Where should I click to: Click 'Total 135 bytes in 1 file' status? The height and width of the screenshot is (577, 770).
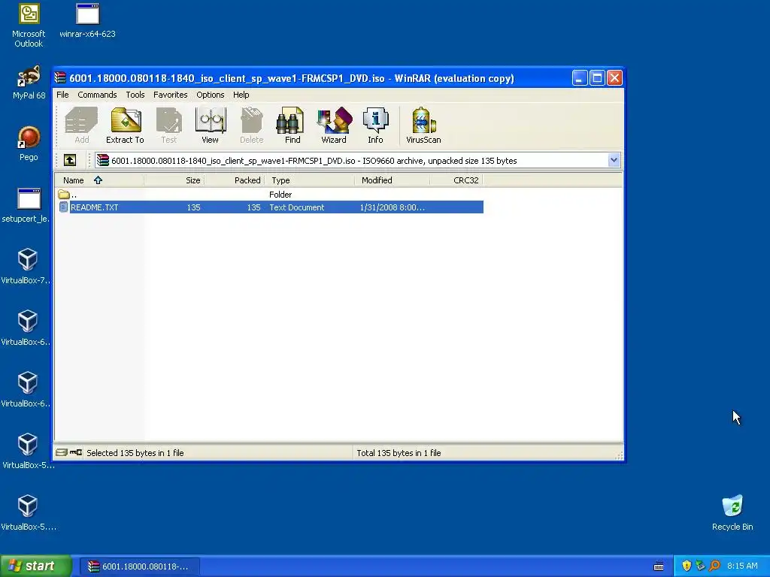tap(399, 453)
